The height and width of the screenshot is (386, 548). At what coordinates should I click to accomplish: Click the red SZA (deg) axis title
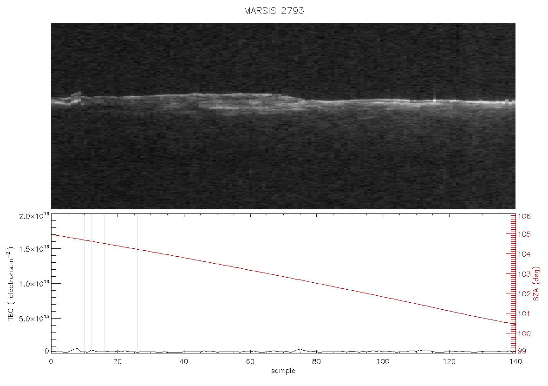536,284
